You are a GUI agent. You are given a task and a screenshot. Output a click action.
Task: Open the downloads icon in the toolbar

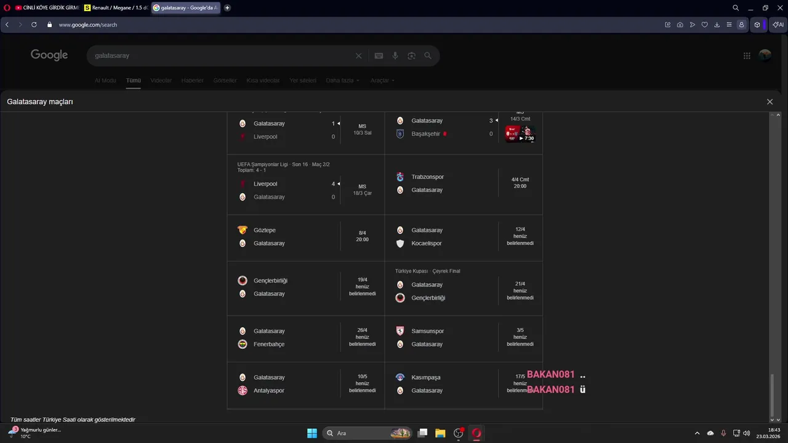click(x=717, y=25)
